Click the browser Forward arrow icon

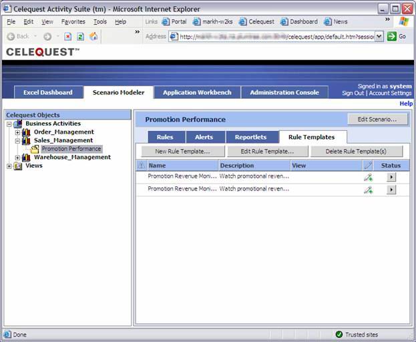click(47, 36)
